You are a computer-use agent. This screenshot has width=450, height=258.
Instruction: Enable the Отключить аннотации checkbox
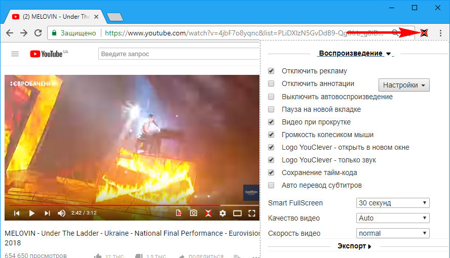(x=271, y=83)
